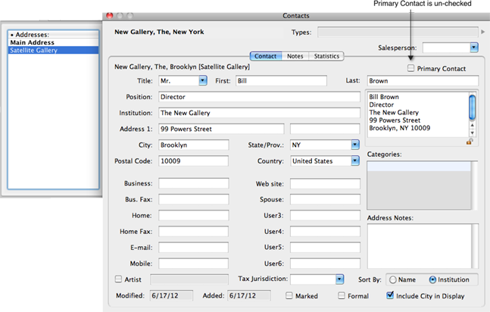
Task: Toggle the Marked checkbox
Action: coord(289,296)
